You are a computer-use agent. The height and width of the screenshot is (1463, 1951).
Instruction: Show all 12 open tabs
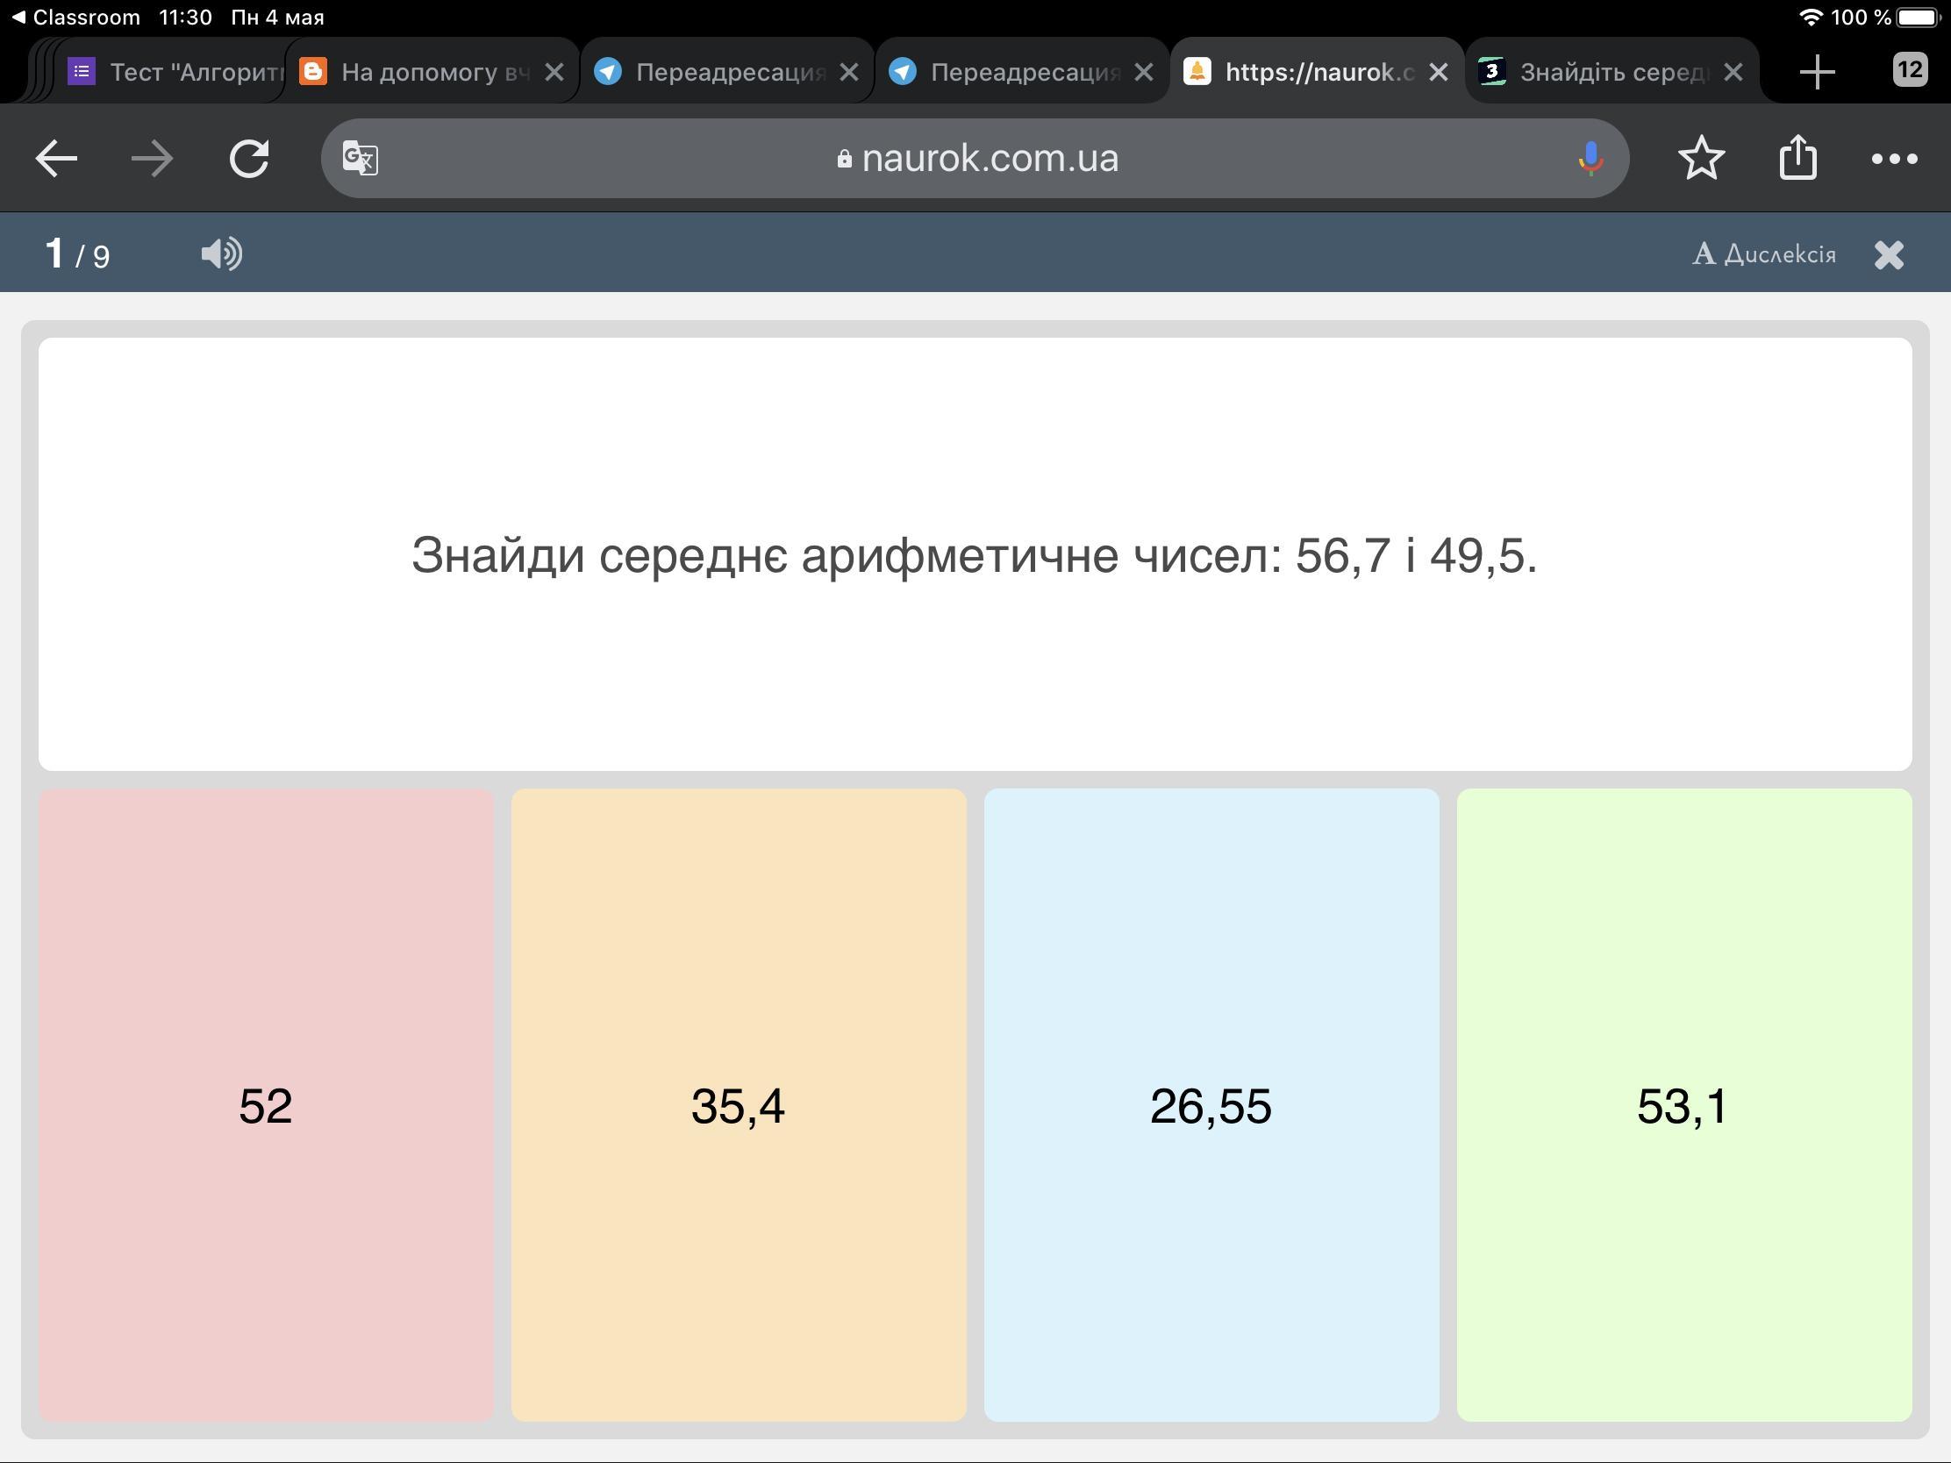tap(1910, 69)
